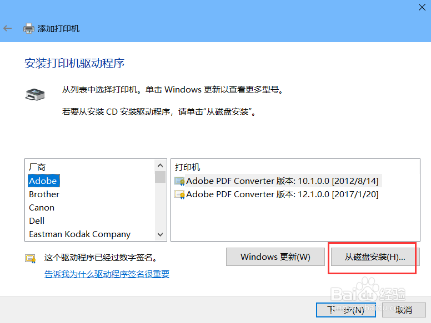Click the 从磁盘安装(H)... button

pos(375,257)
